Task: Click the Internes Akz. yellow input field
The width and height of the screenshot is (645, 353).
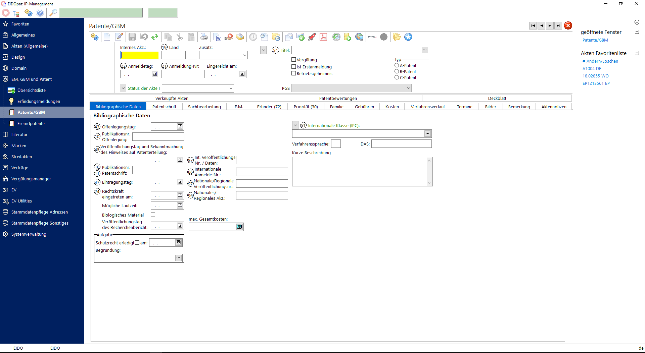Action: pos(140,55)
